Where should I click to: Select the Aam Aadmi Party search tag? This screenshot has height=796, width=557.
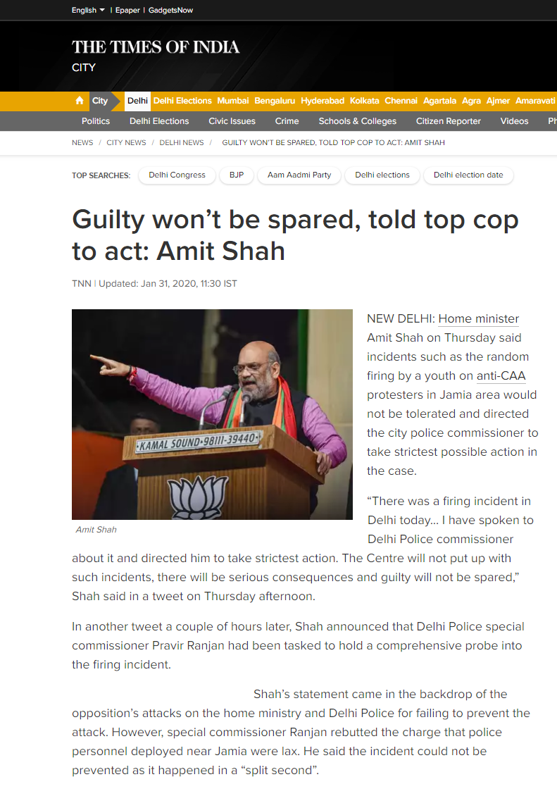[x=299, y=175]
